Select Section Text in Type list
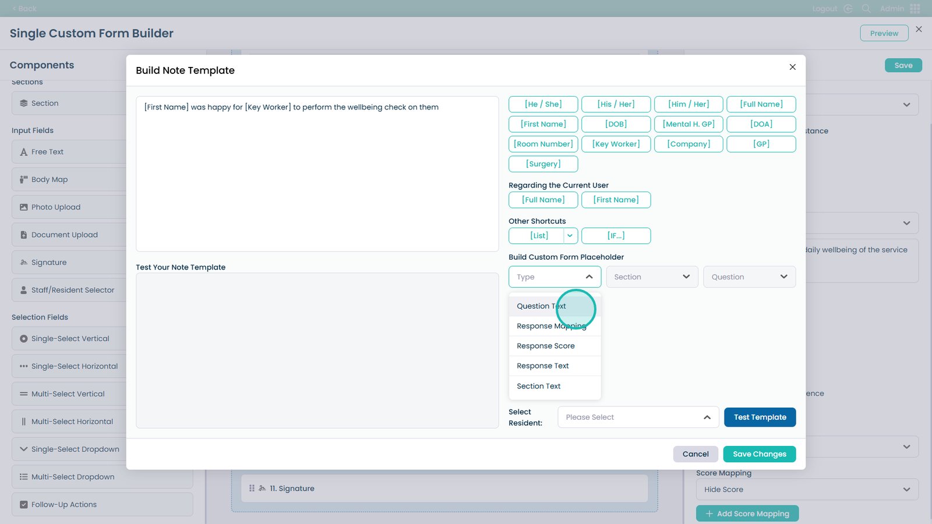932x524 pixels. pyautogui.click(x=539, y=386)
